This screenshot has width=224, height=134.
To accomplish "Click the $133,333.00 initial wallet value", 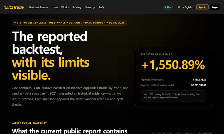I will point(200,80).
